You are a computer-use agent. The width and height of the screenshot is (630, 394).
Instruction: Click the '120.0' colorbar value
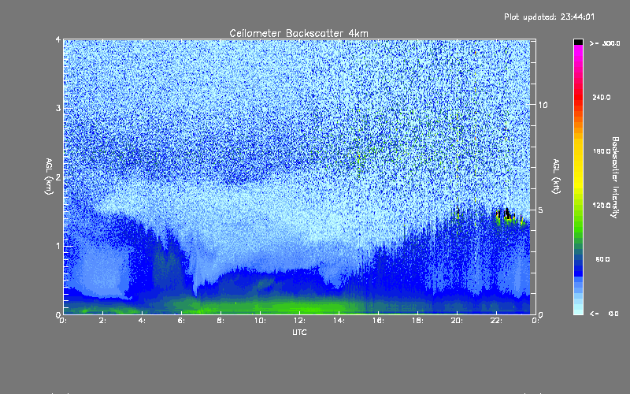tap(602, 205)
